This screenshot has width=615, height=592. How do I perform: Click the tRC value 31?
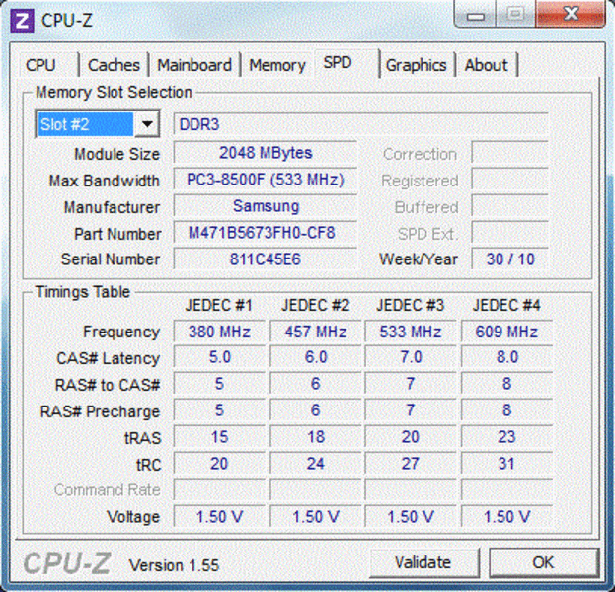click(506, 464)
